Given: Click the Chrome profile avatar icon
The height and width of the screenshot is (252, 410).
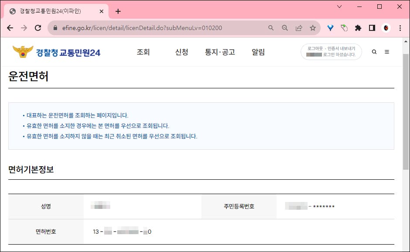Looking at the screenshot, I should (386, 27).
